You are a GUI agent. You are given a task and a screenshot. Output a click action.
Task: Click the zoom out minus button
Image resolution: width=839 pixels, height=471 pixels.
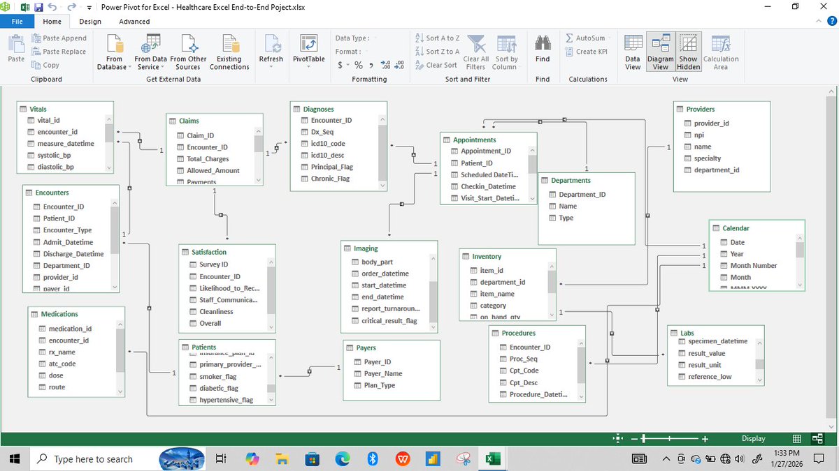click(634, 439)
